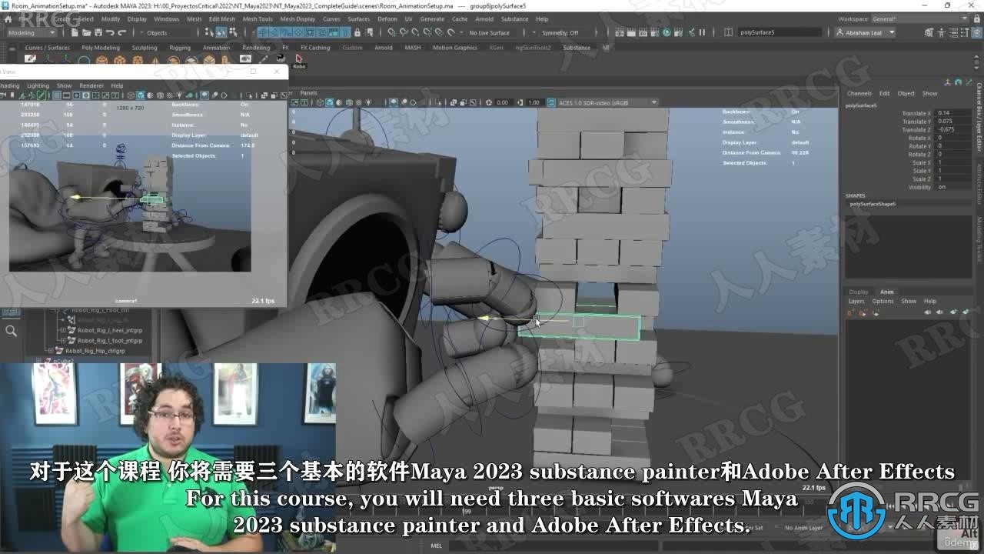Open the Mesh Tools menu

click(258, 18)
